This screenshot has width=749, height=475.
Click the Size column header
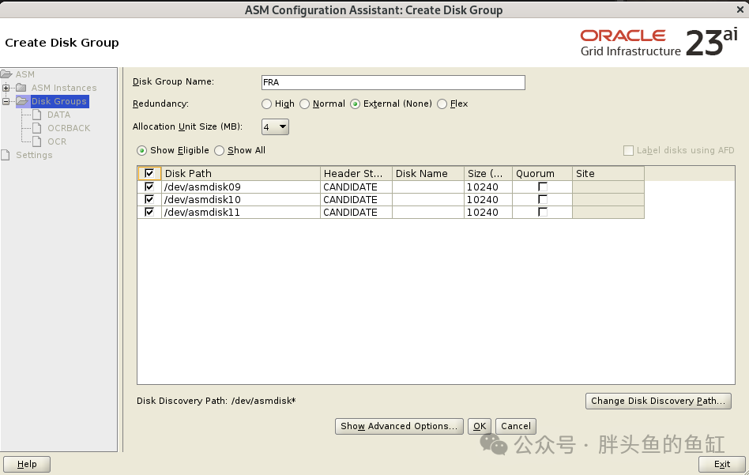coord(488,173)
